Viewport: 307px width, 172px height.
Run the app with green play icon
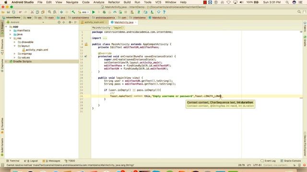click(94, 12)
